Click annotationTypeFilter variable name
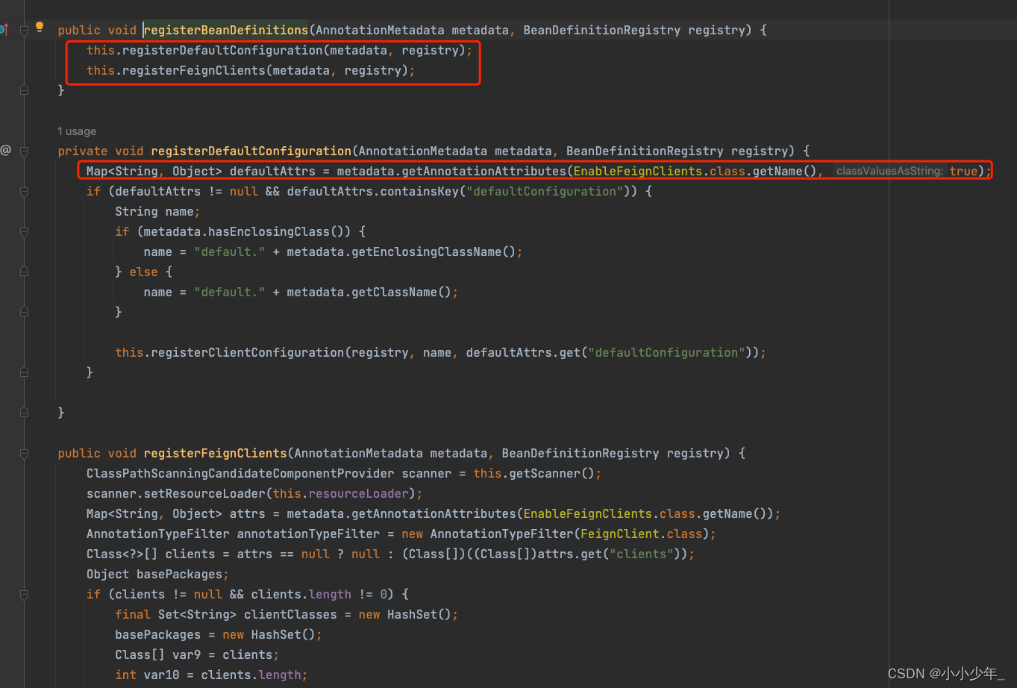The image size is (1017, 688). click(308, 534)
